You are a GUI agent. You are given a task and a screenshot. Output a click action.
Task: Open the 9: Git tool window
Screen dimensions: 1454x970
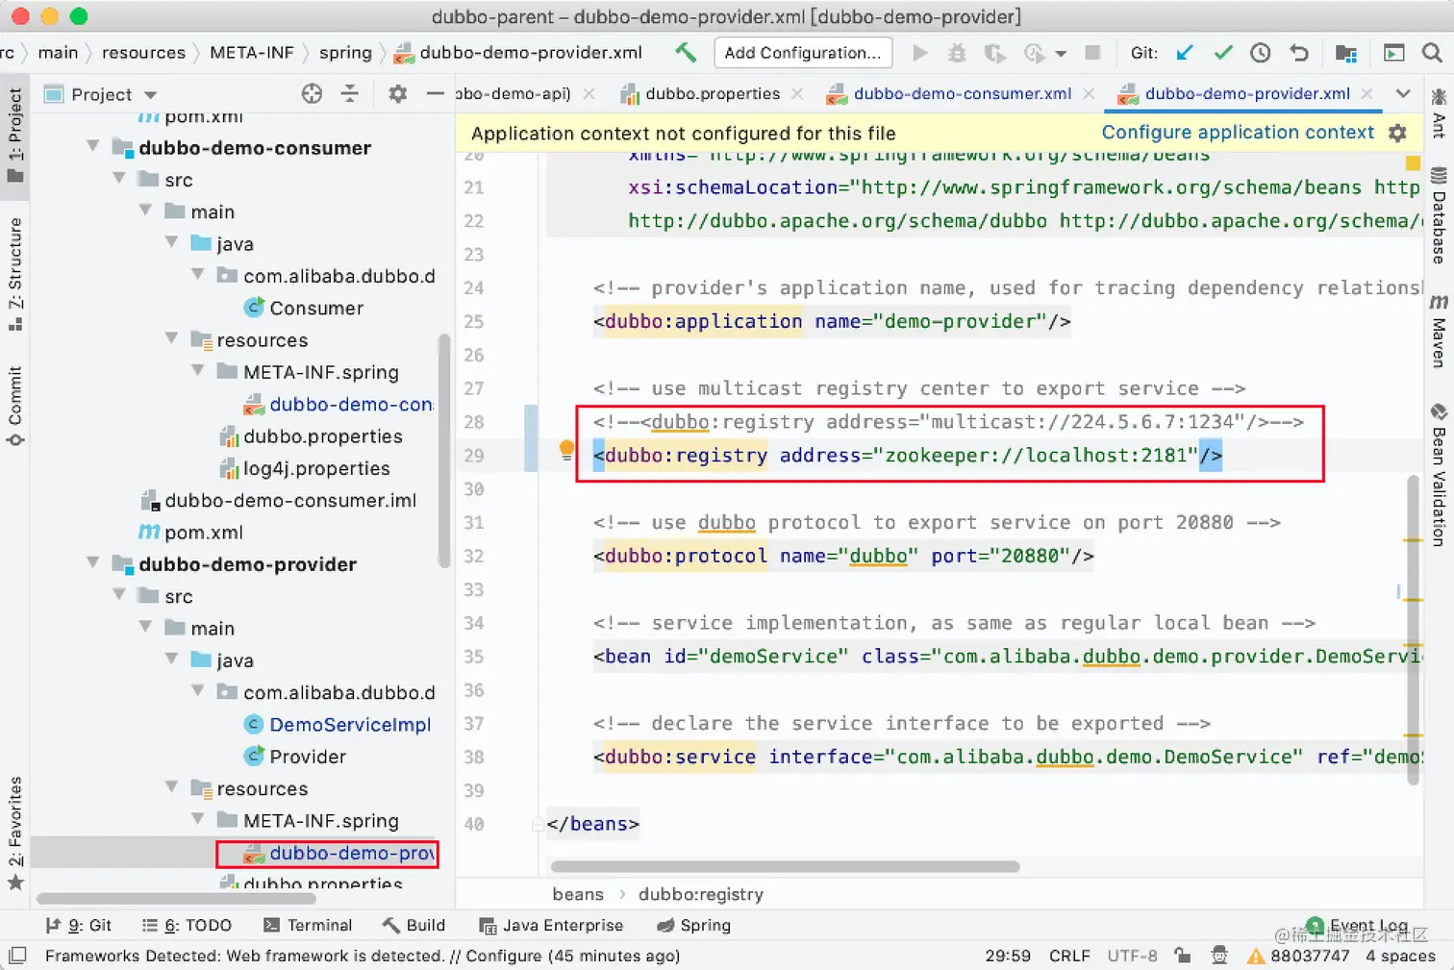(79, 925)
